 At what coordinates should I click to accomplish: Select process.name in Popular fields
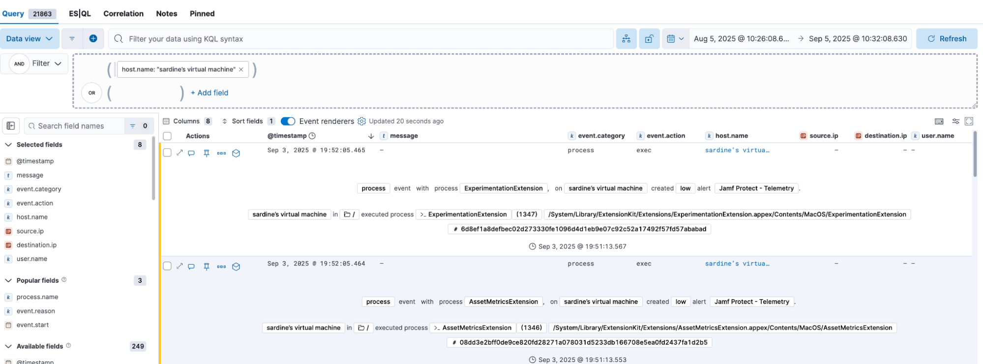[x=37, y=297]
